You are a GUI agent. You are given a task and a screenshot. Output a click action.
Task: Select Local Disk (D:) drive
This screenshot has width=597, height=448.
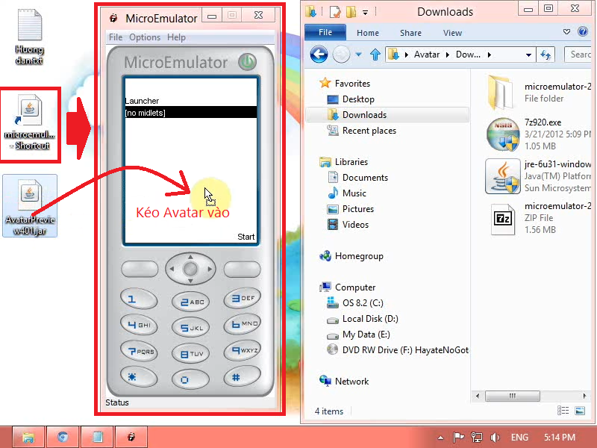[x=369, y=319]
